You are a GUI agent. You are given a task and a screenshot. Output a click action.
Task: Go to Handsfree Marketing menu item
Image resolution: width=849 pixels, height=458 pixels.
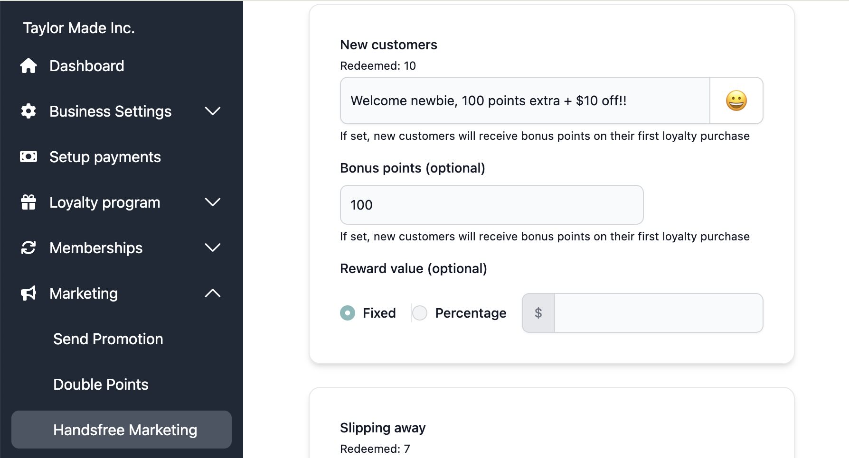tap(122, 430)
